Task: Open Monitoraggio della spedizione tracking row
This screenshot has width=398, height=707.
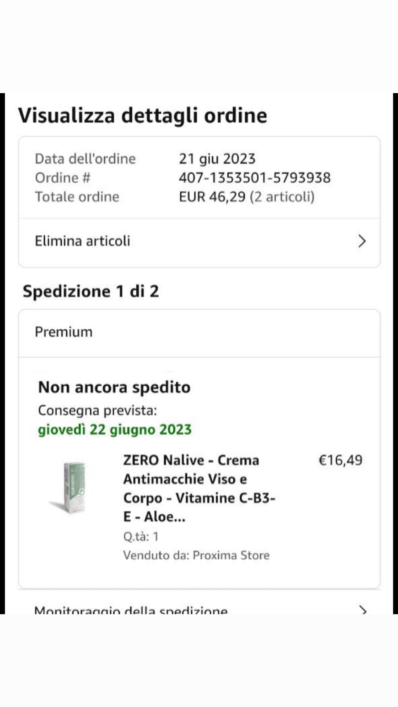Action: [x=131, y=610]
